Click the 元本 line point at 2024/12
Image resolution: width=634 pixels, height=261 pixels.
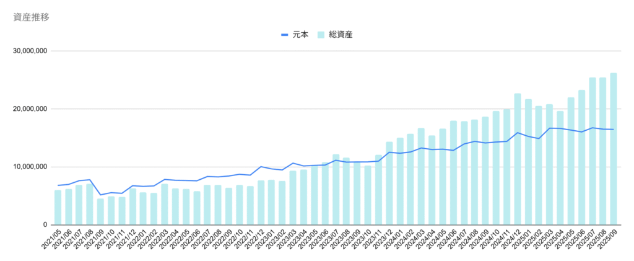click(x=517, y=133)
